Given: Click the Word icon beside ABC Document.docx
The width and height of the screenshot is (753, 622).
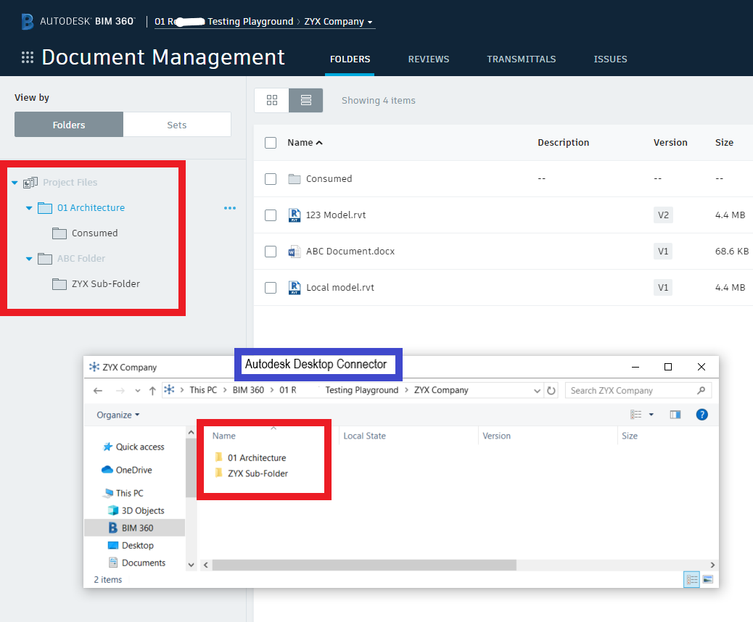Looking at the screenshot, I should 295,251.
